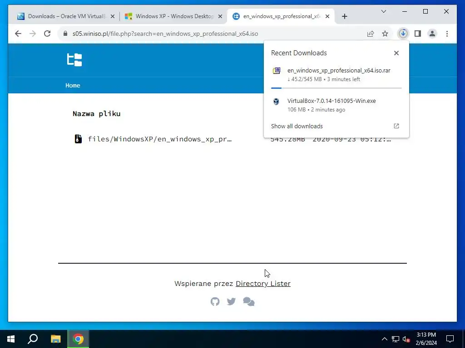
Task: Open VirtualBox-7.0.14-161095-Win.exe download entry
Action: pyautogui.click(x=336, y=105)
